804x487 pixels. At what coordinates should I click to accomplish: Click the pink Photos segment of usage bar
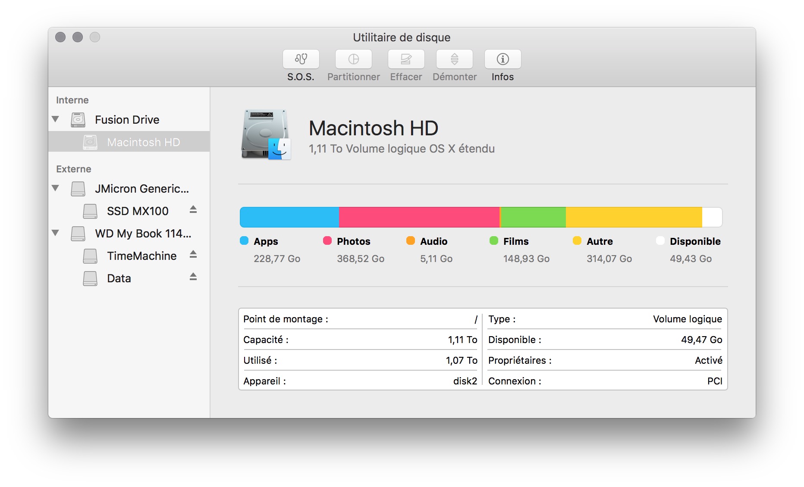(x=419, y=217)
